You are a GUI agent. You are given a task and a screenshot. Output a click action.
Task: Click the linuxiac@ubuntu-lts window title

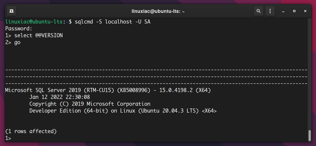point(158,11)
